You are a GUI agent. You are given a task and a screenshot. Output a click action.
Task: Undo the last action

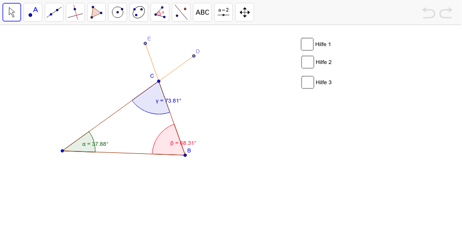point(429,13)
